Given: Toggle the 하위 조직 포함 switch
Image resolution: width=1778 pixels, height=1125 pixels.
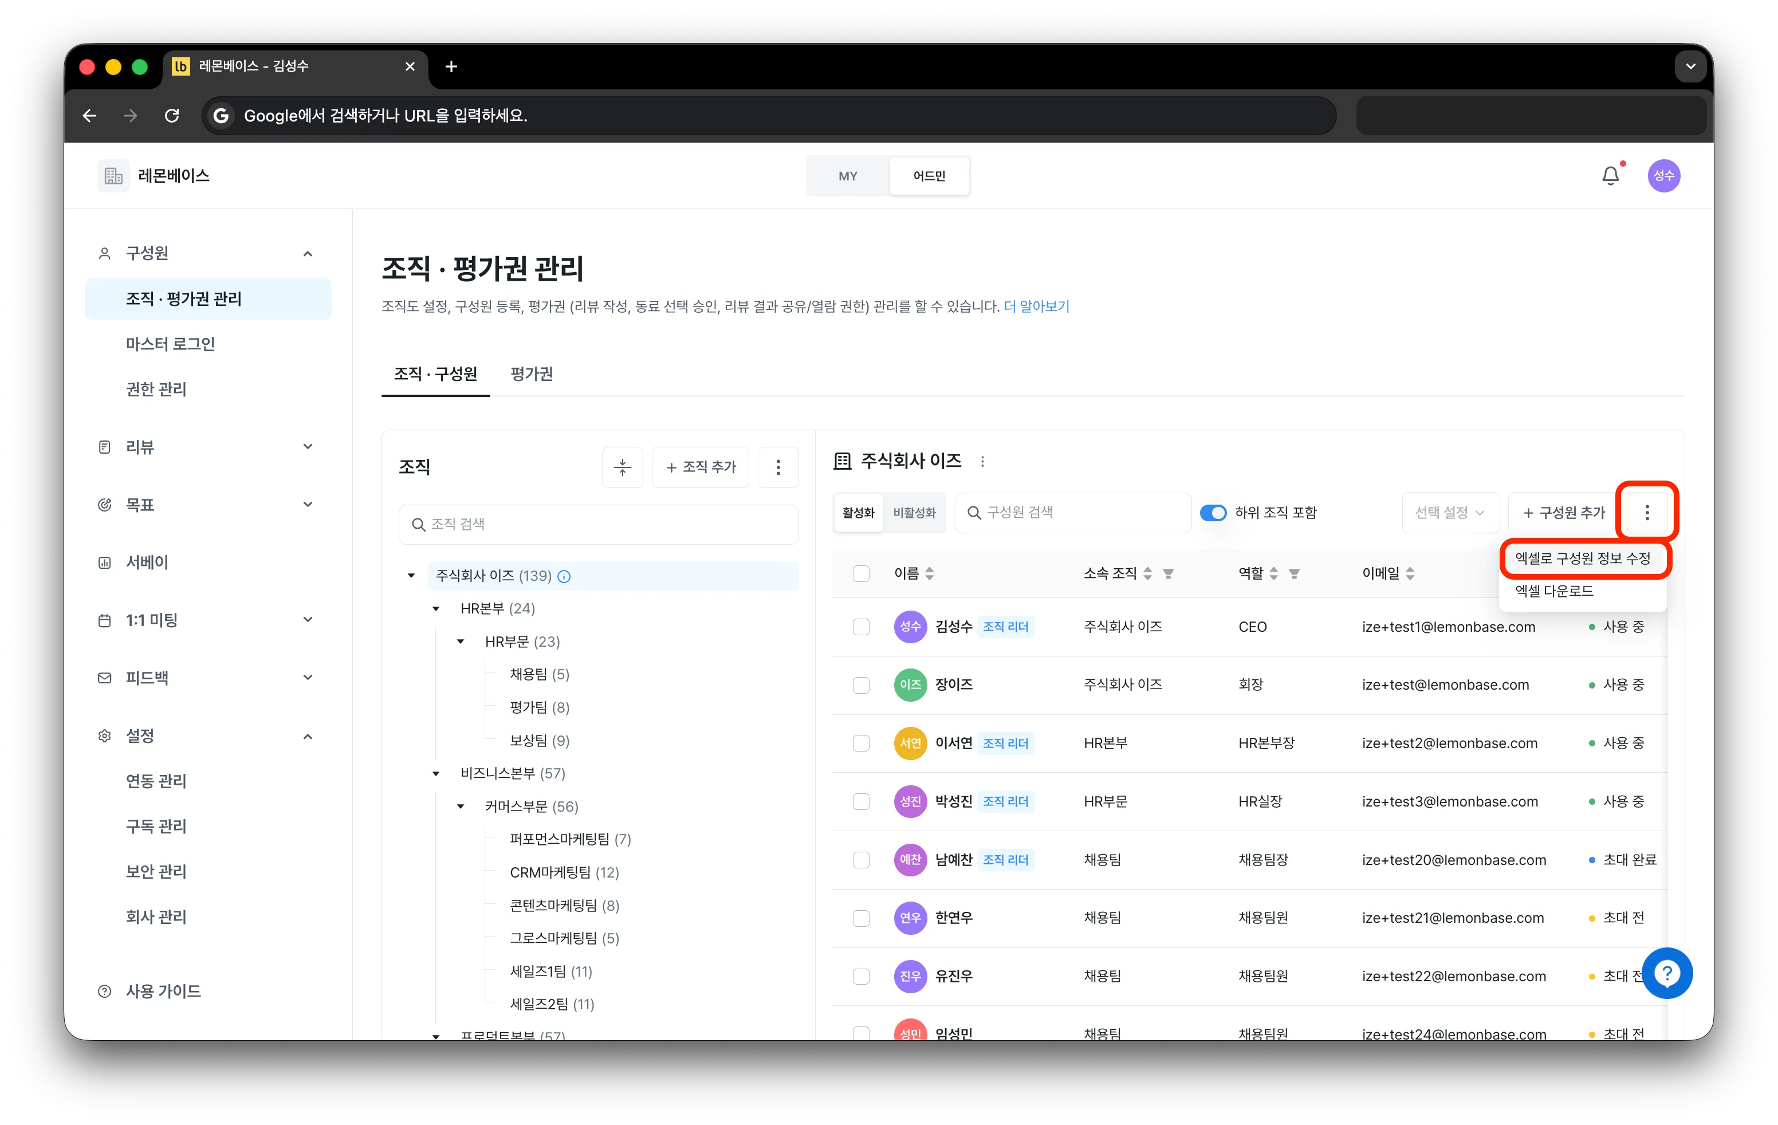Looking at the screenshot, I should click(1213, 512).
